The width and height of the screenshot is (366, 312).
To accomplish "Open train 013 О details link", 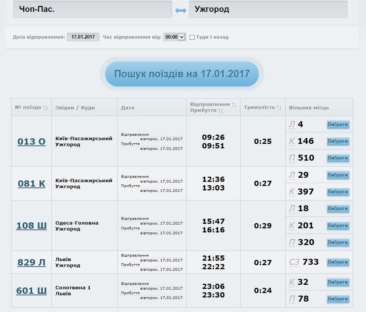I will [x=32, y=141].
